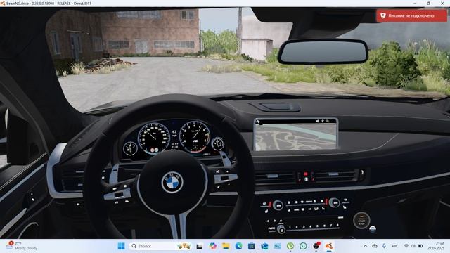Open Wi-Fi network tray icon
This screenshot has height=253, width=450.
(406, 246)
